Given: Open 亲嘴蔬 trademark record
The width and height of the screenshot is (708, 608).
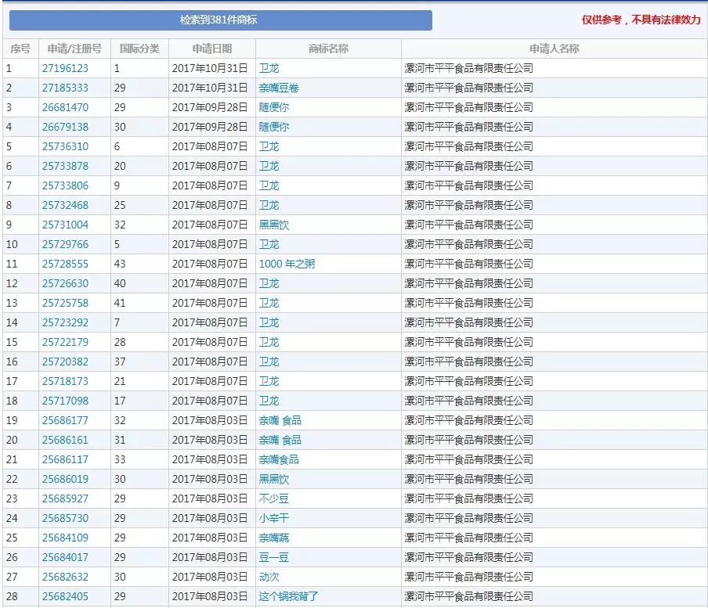Looking at the screenshot, I should click(273, 538).
